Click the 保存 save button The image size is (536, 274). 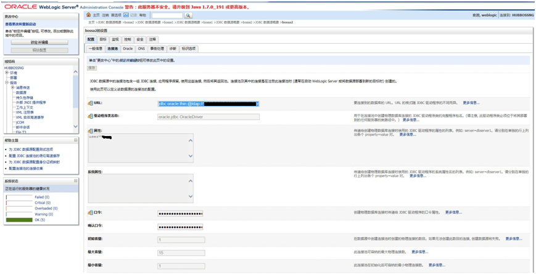92,68
